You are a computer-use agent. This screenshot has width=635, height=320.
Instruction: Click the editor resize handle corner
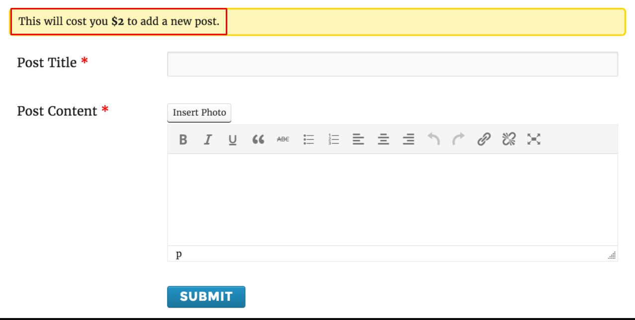tap(612, 255)
